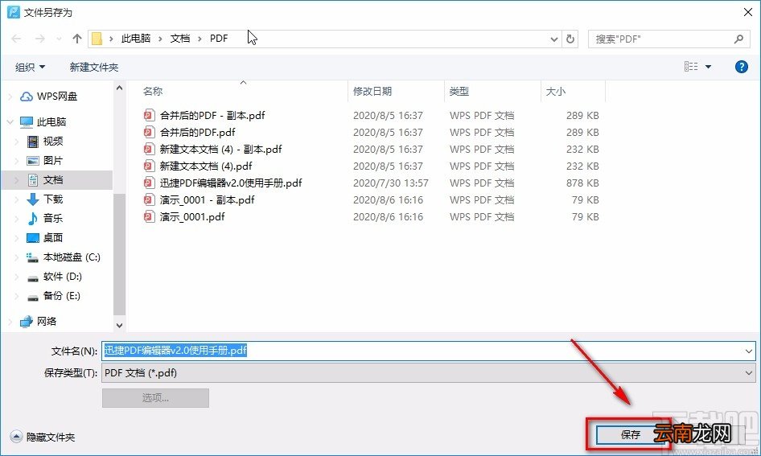The width and height of the screenshot is (761, 456).
Task: Select 文档 in the address breadcrumb
Action: [x=179, y=39]
